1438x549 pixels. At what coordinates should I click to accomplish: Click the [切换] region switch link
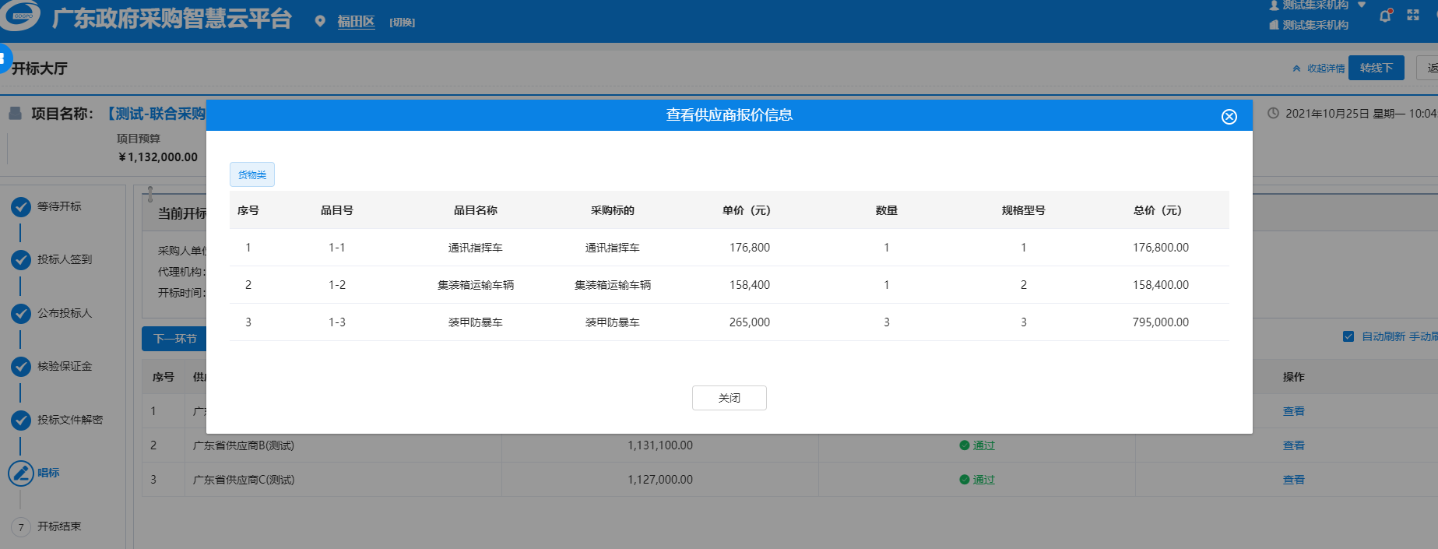pos(402,23)
